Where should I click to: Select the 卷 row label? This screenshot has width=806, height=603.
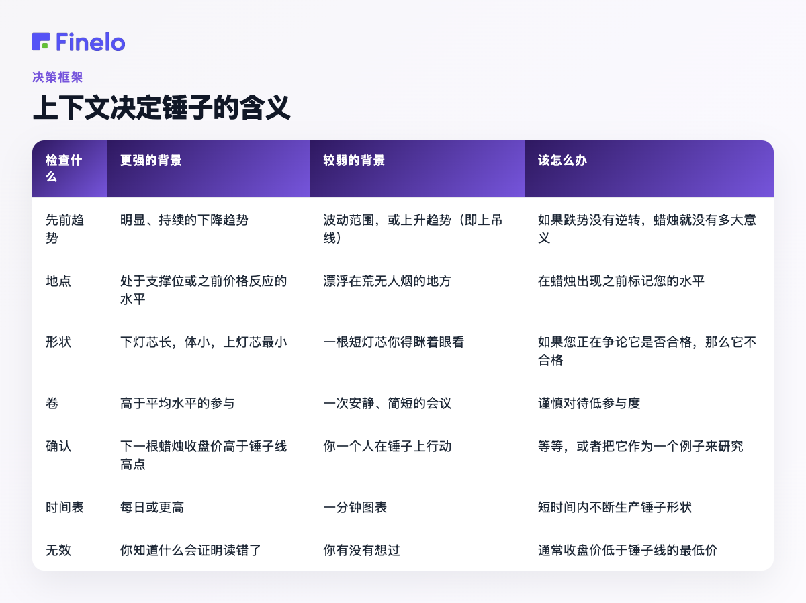(x=52, y=403)
